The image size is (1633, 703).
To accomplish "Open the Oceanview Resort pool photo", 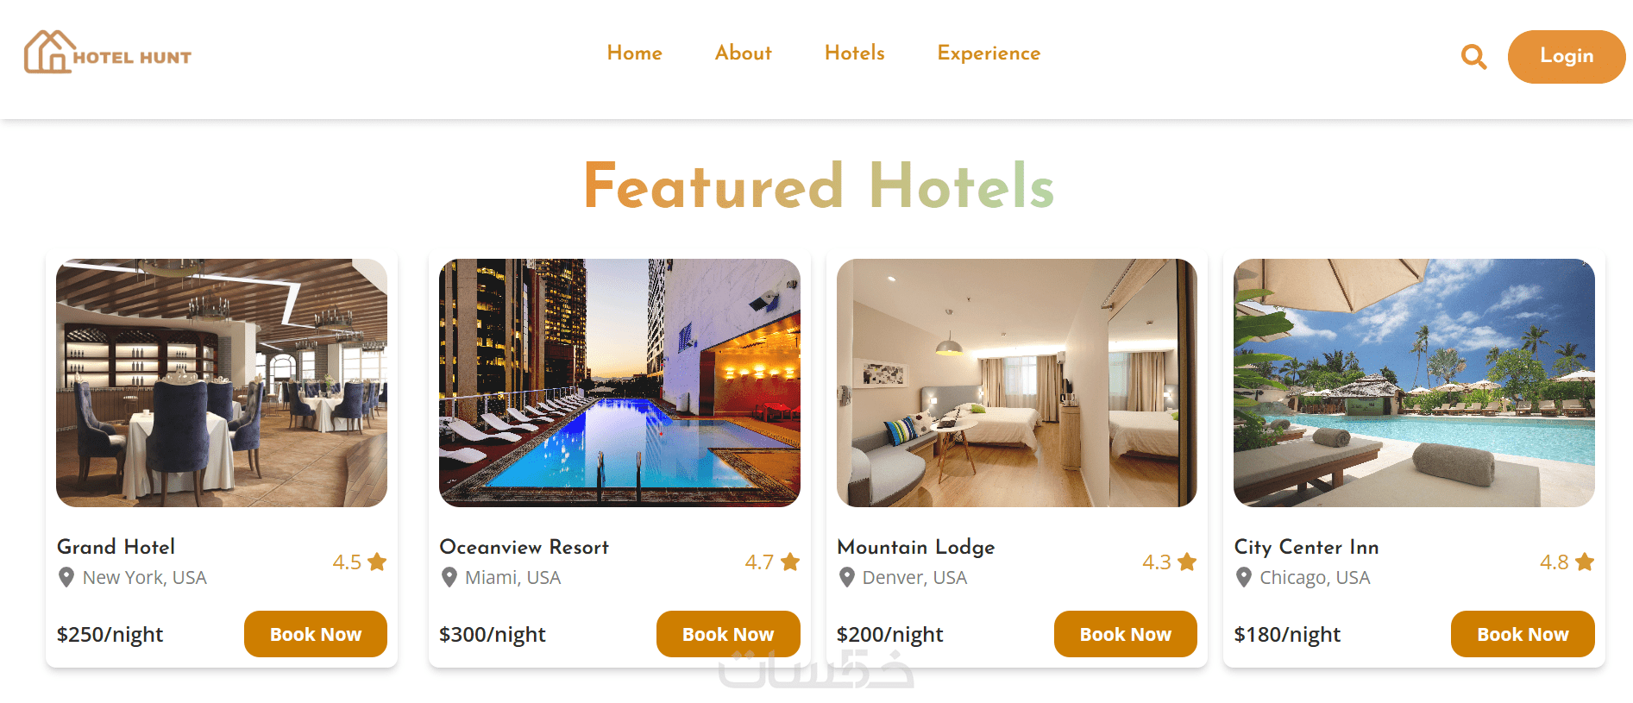I will 619,383.
